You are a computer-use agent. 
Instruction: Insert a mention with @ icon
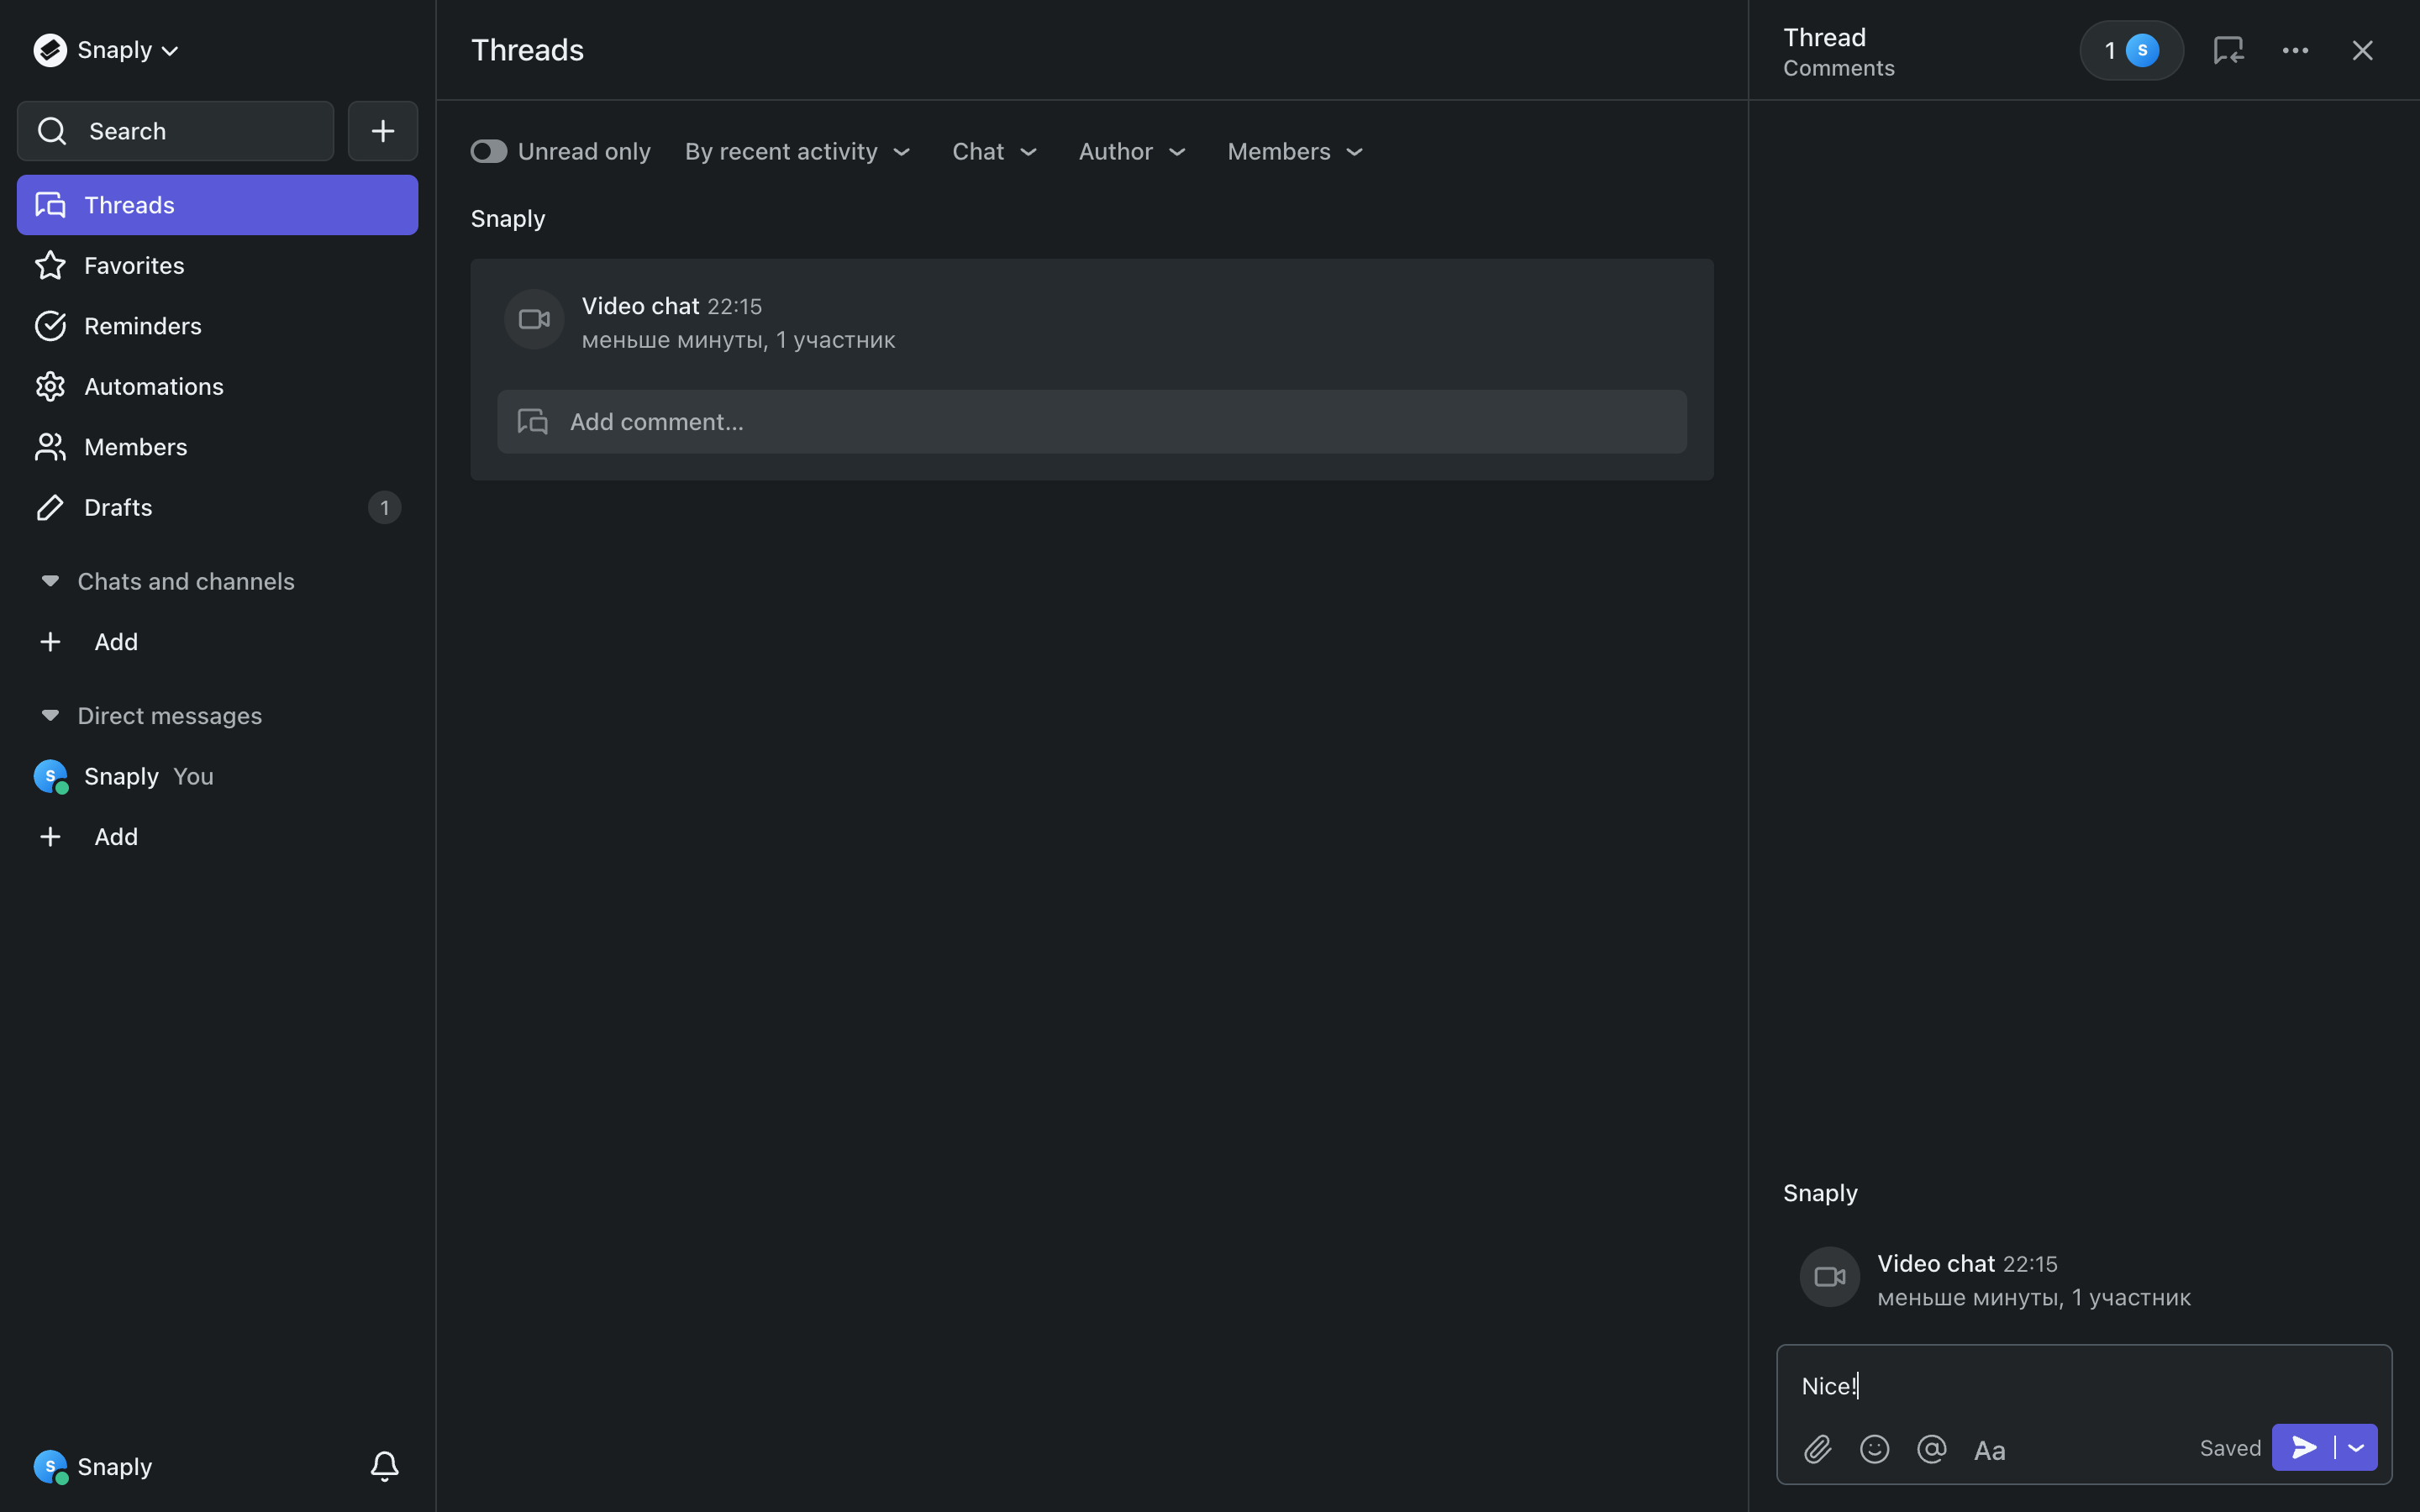(1932, 1449)
